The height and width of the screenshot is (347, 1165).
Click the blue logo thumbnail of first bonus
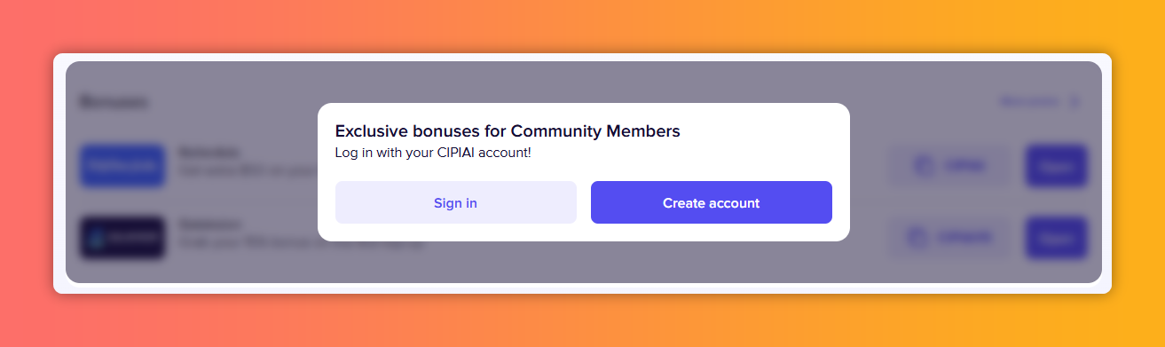pyautogui.click(x=122, y=166)
